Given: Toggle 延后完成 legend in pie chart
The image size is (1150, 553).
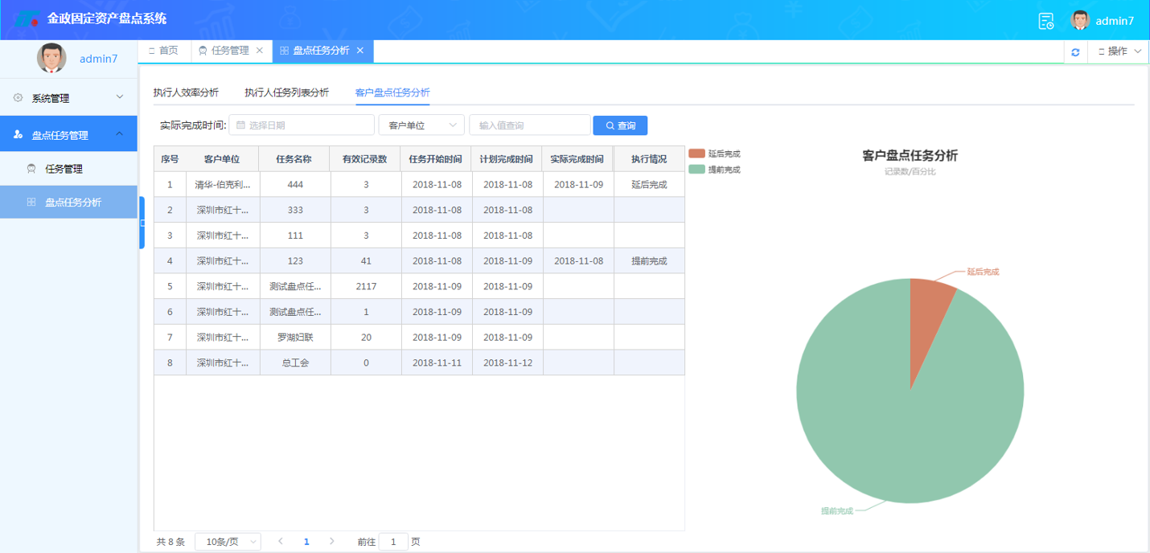Looking at the screenshot, I should coord(714,154).
